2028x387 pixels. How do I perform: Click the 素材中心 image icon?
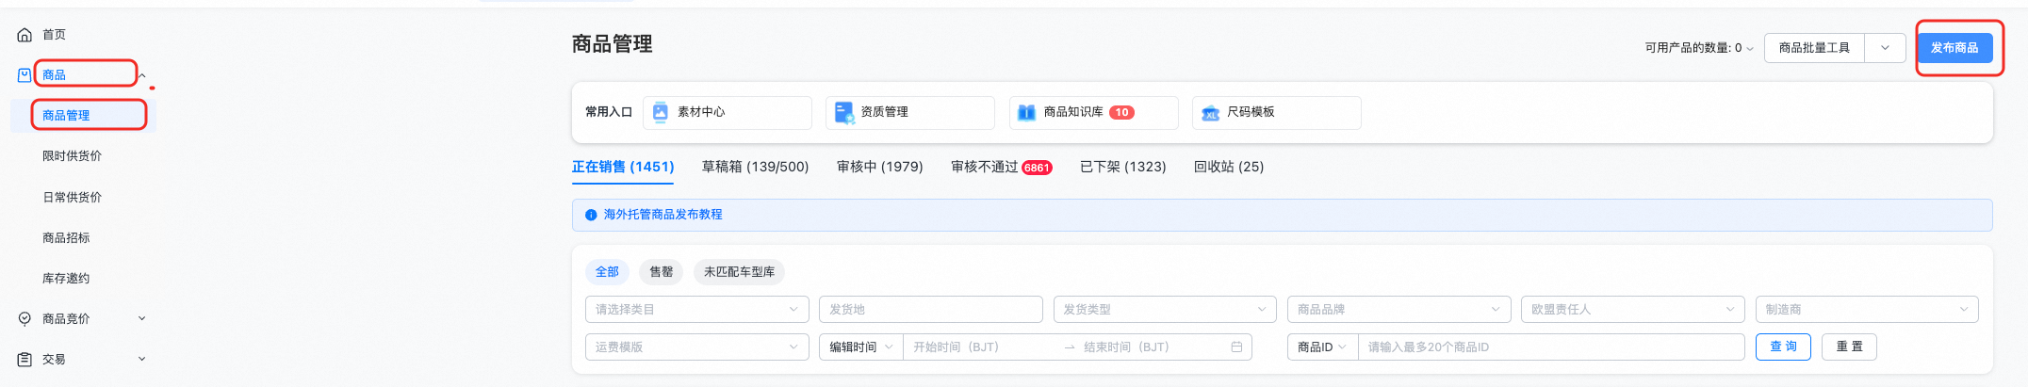pos(661,112)
